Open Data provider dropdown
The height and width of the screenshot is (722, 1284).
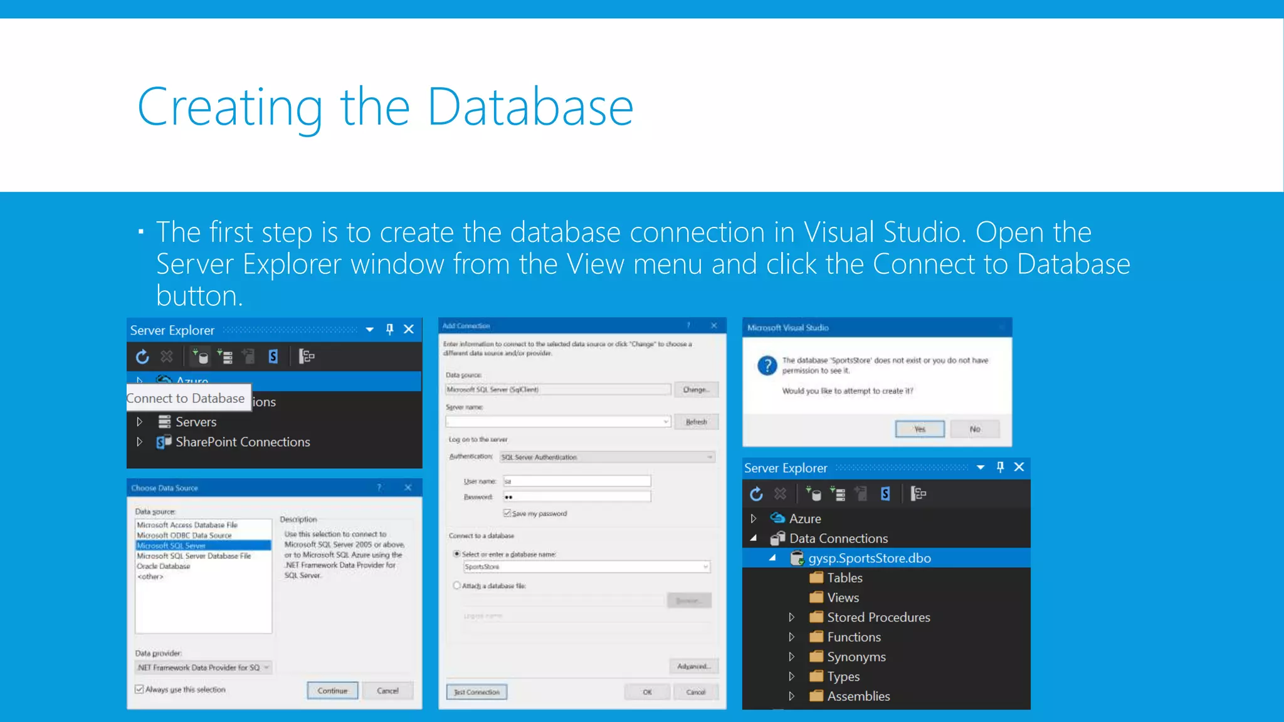tap(204, 667)
